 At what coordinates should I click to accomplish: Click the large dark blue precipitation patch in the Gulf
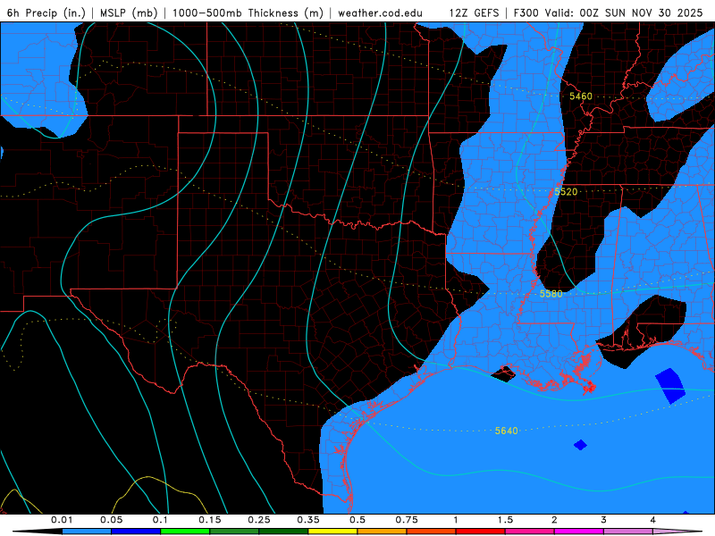(x=670, y=386)
